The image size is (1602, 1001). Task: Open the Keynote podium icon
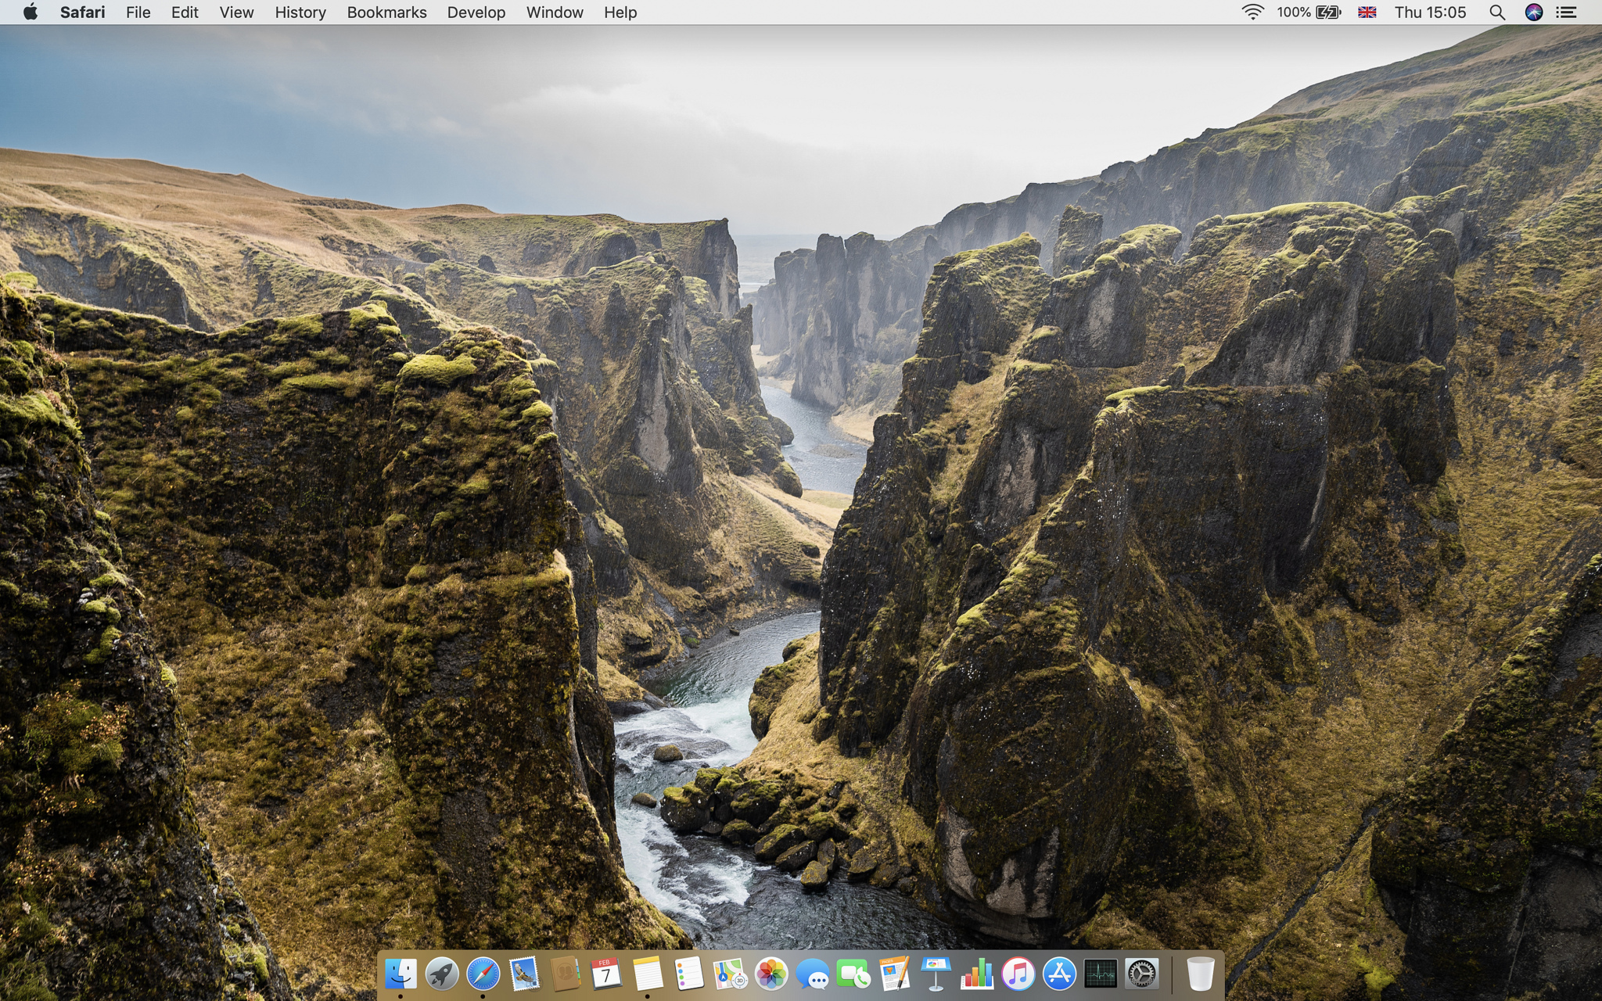936,974
